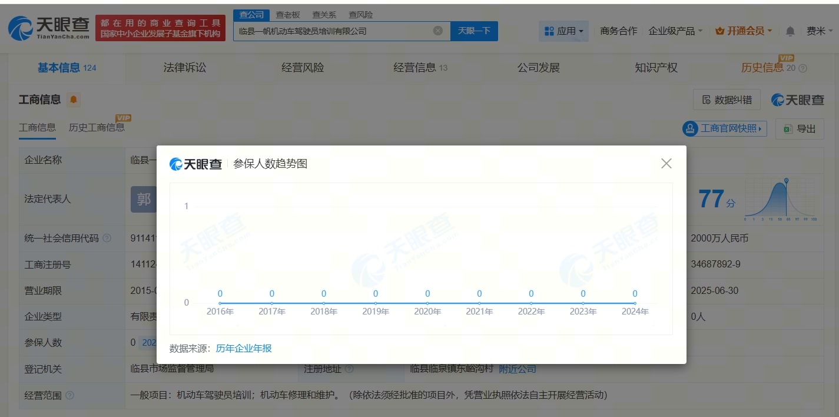
Task: Switch to the 经营信息 tab
Action: 420,68
